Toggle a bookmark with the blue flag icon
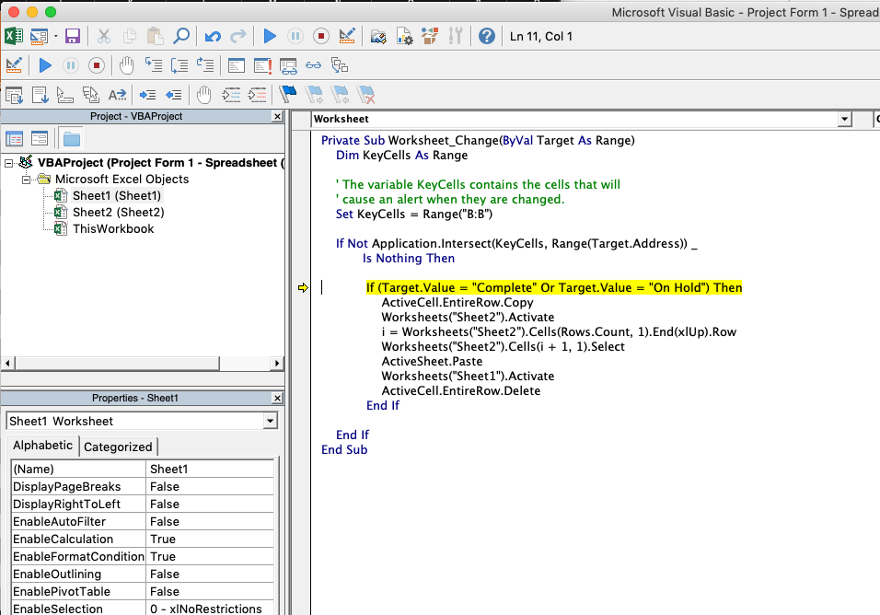 click(286, 92)
